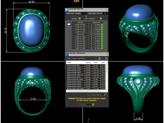
Task: Click the 2.00 X 2.00 gem size cell
Action: (80, 48)
